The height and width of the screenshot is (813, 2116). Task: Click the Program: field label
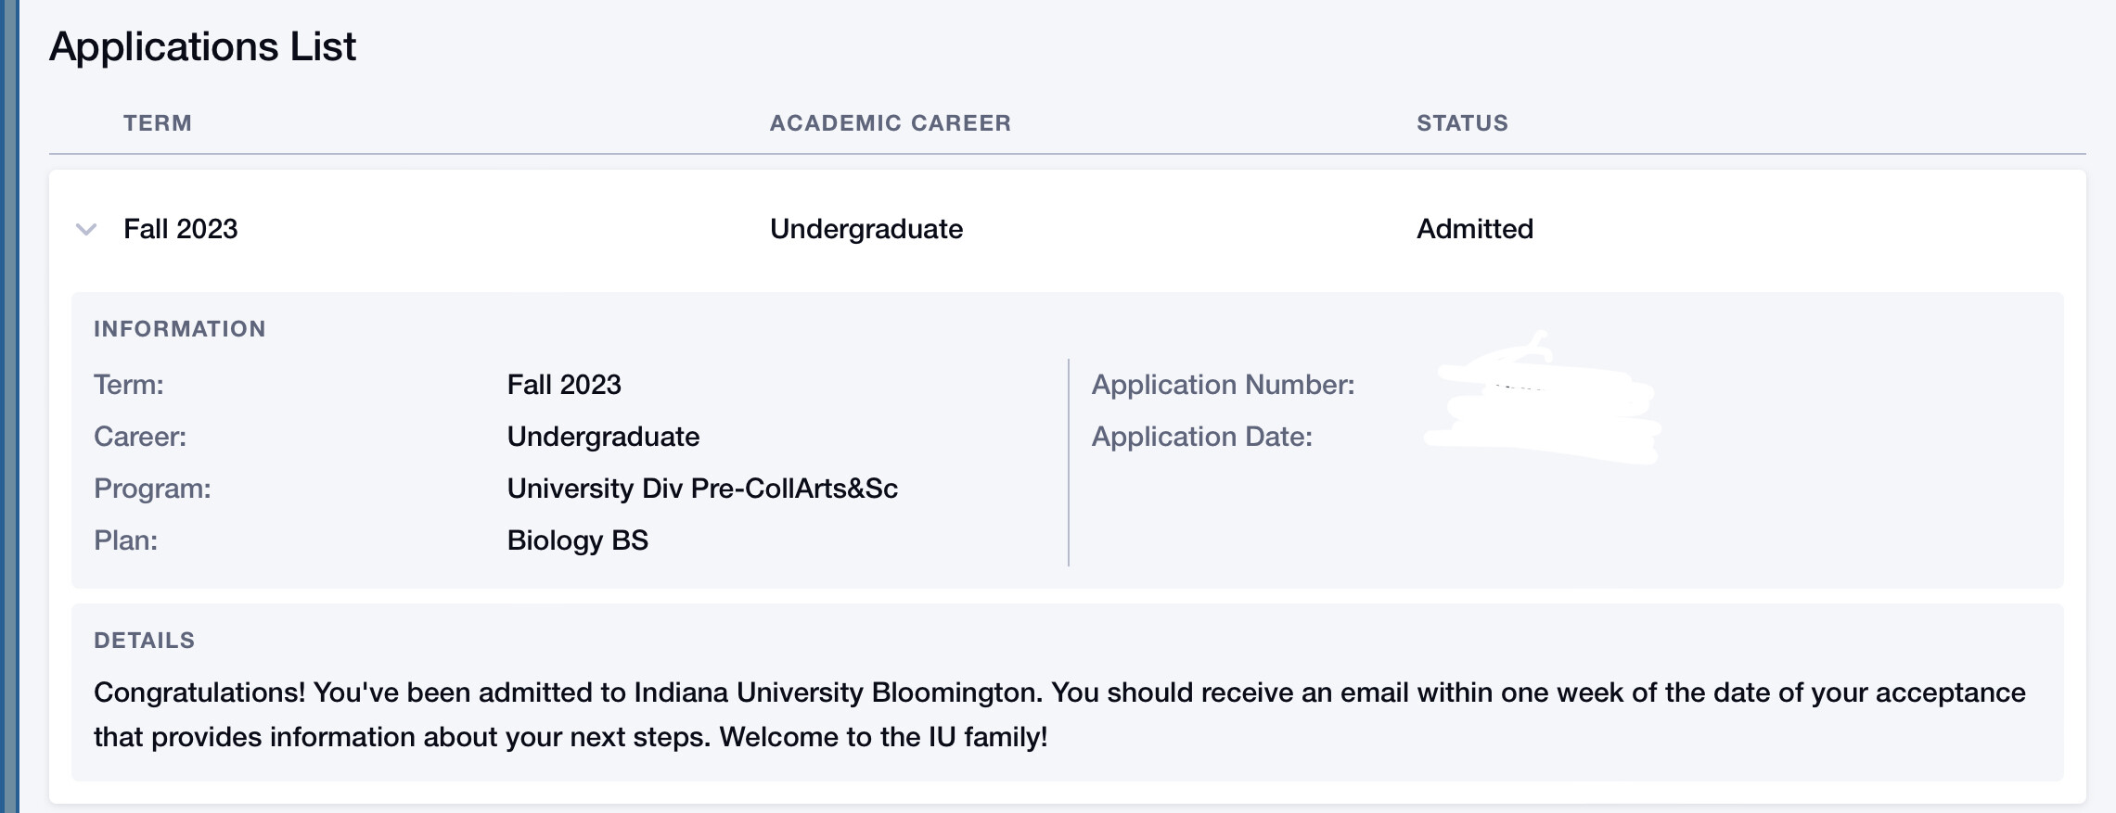[x=152, y=489]
